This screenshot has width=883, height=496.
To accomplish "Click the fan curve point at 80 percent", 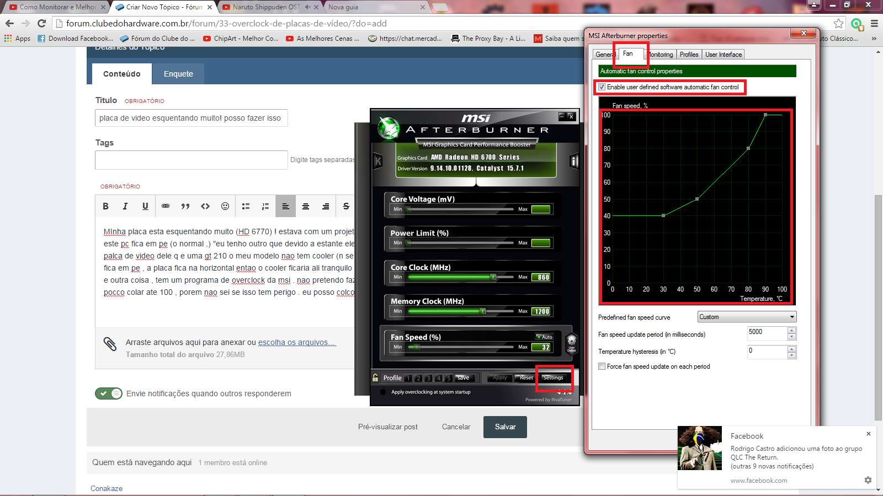I will point(748,148).
